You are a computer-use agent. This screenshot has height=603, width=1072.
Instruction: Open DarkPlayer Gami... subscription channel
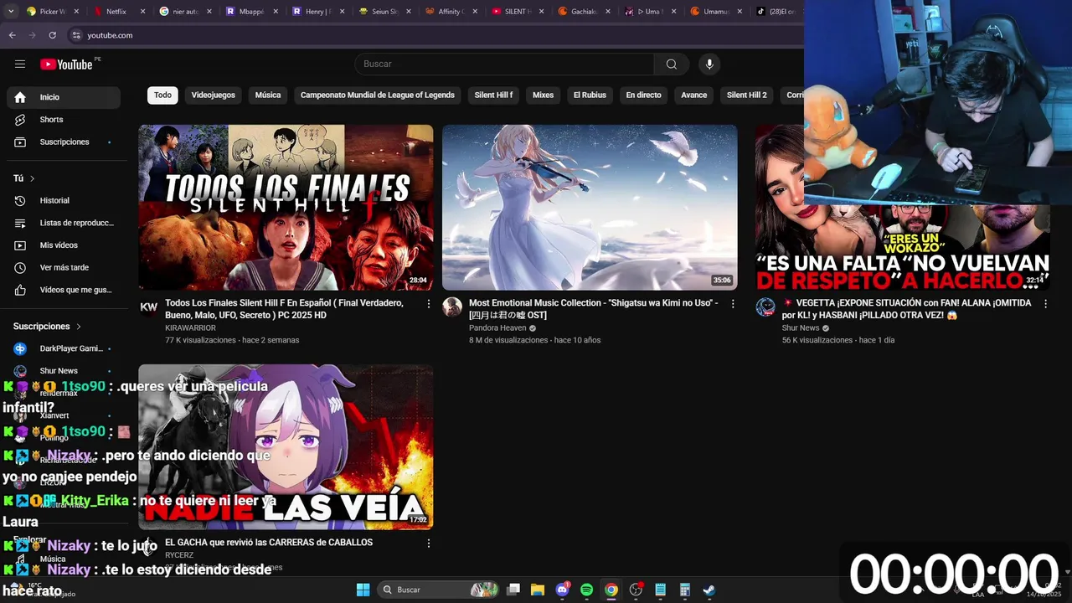point(64,348)
